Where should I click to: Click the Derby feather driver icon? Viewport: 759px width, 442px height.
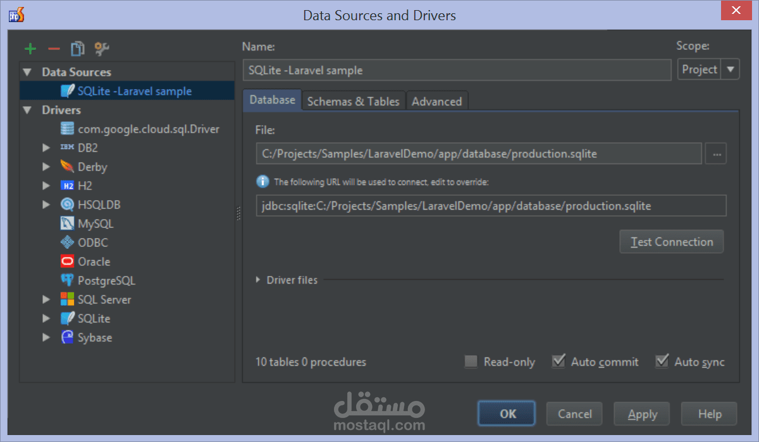tap(67, 167)
